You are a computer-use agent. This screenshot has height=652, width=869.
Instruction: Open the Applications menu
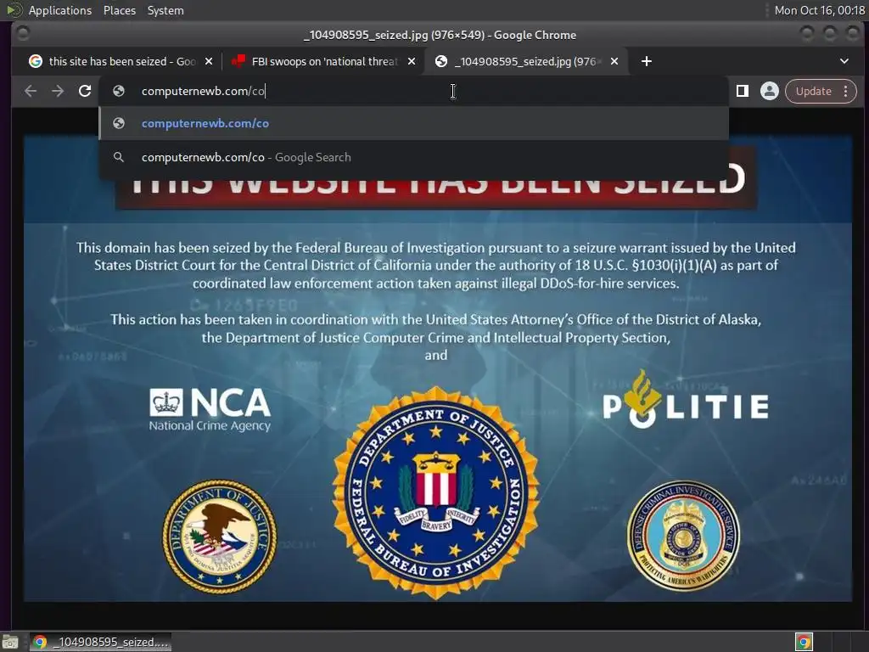pos(60,10)
